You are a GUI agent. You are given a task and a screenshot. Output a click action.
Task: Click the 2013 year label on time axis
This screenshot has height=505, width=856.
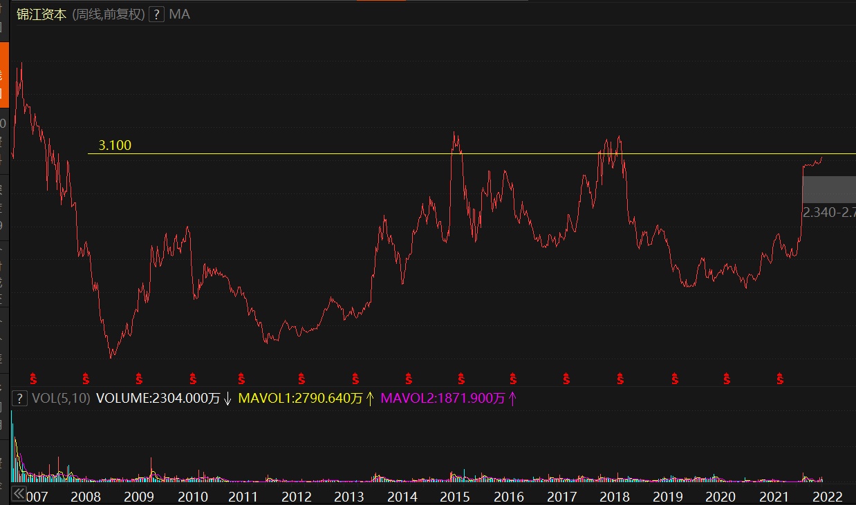point(349,496)
